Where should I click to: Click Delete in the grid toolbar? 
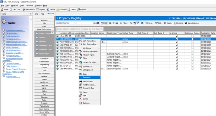[x=168, y=23]
